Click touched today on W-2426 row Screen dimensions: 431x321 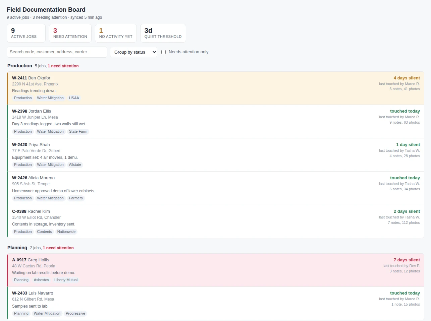405,178
